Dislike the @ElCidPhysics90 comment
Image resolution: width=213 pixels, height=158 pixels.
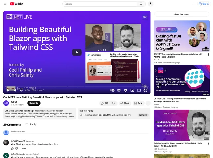(x=17, y=148)
